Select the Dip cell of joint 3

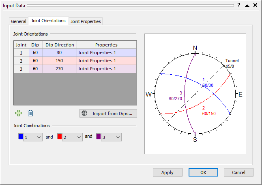(36, 69)
